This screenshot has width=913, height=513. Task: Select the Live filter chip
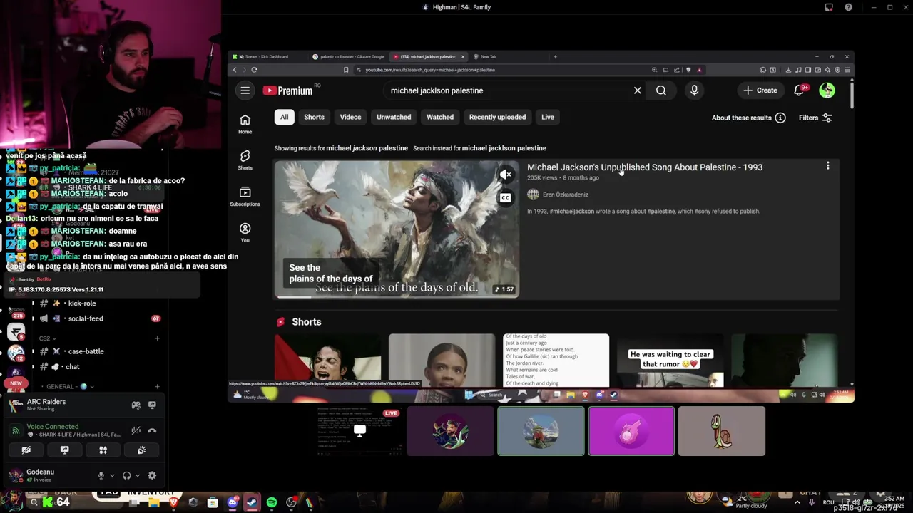(548, 117)
